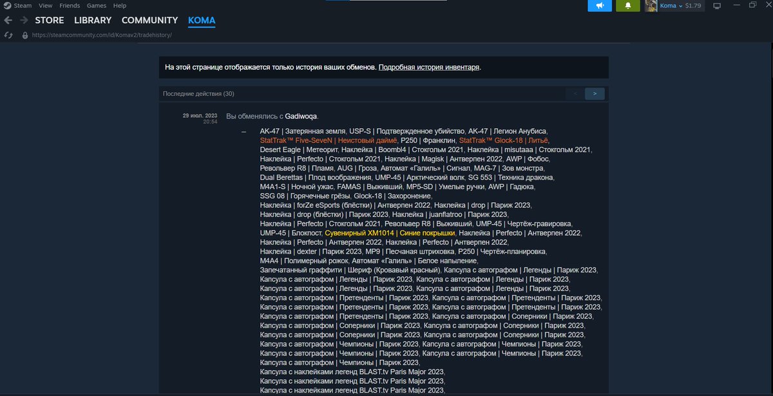
Task: Go to next page of recent actions
Action: (x=595, y=94)
